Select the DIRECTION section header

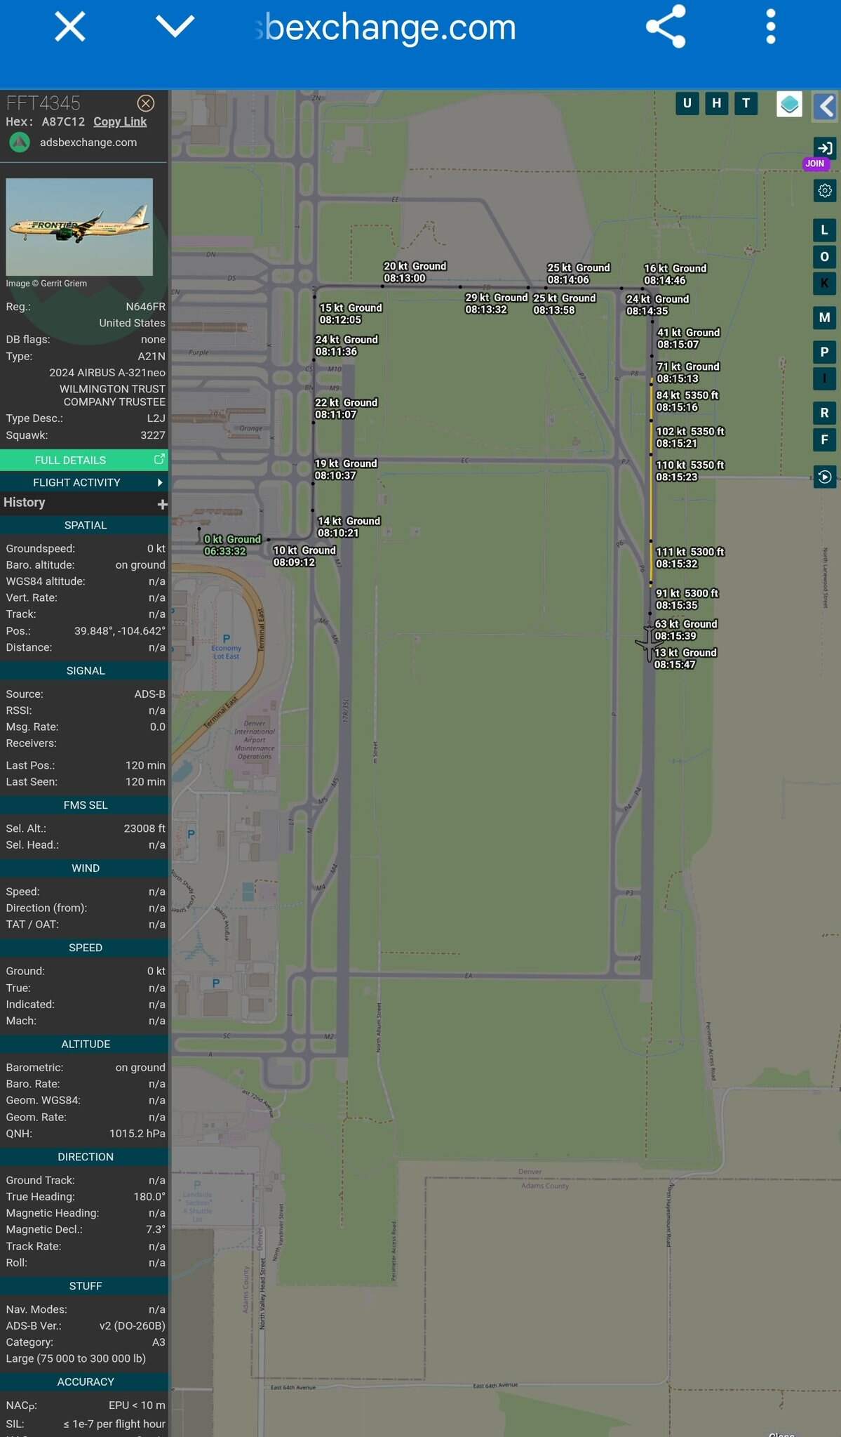(x=85, y=1157)
